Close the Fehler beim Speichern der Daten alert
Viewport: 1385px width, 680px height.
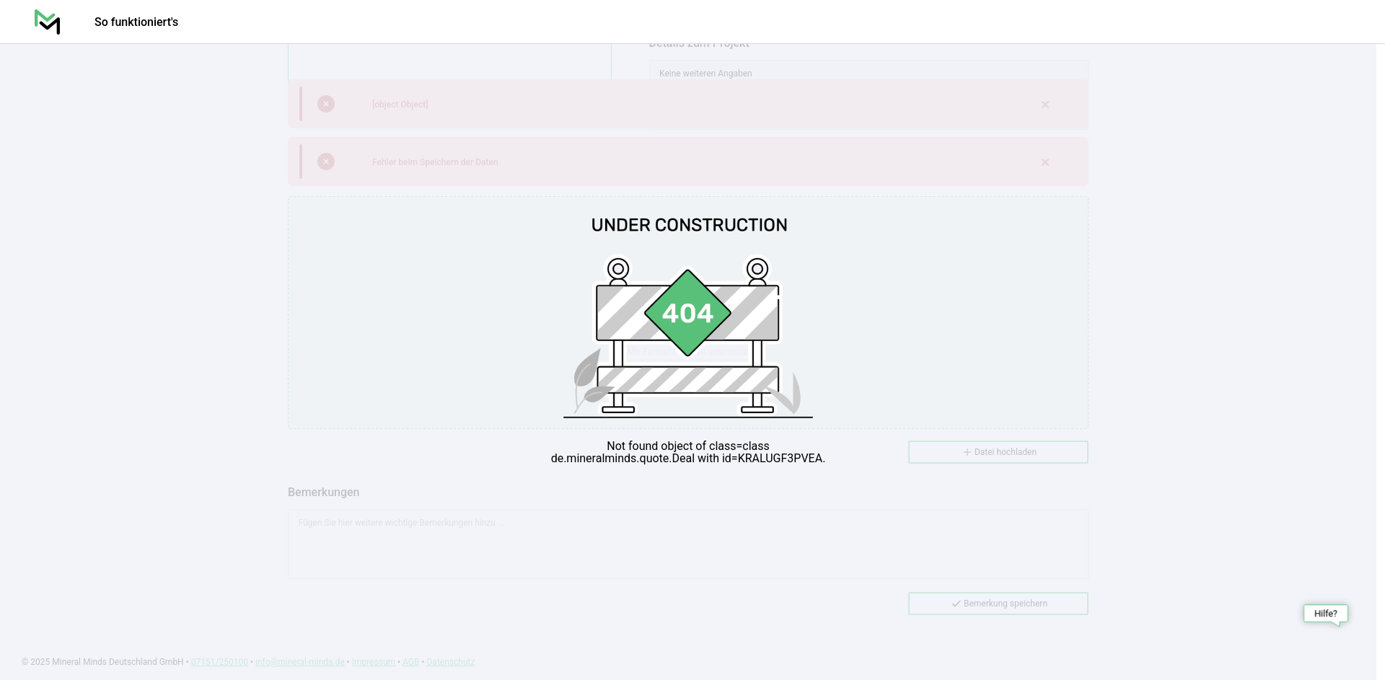tap(1045, 162)
